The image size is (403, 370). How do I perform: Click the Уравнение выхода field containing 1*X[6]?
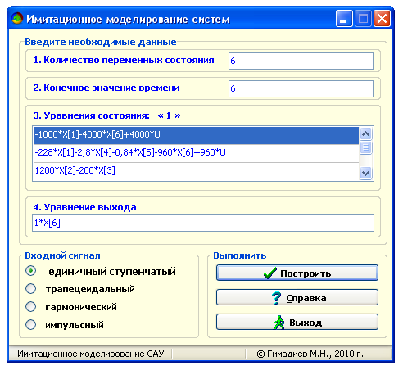[203, 223]
